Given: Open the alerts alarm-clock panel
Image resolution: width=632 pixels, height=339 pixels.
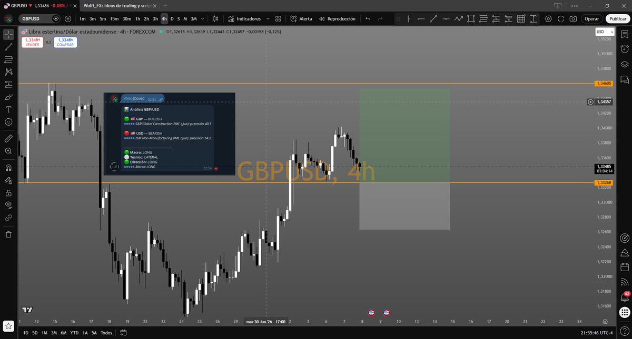Looking at the screenshot, I should 625,49.
